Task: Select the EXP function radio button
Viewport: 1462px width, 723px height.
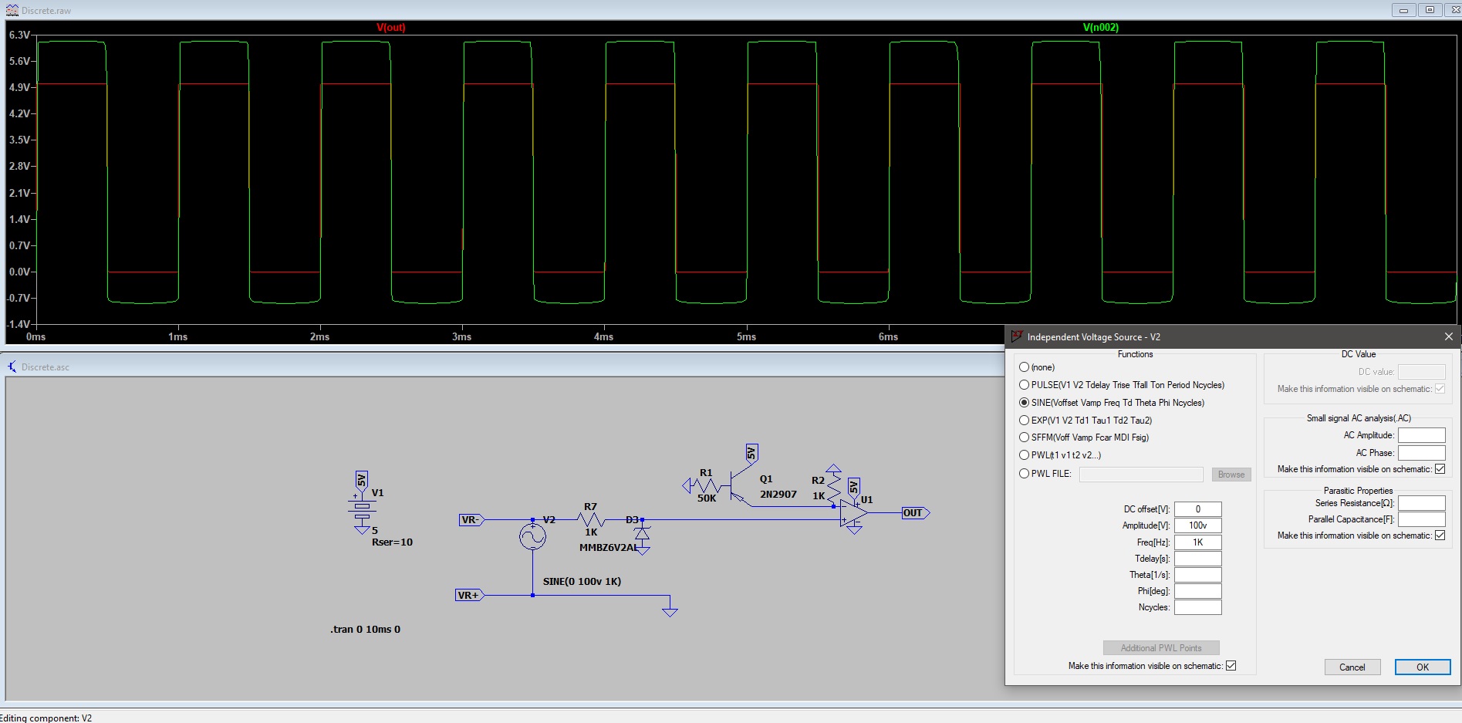Action: 1025,421
